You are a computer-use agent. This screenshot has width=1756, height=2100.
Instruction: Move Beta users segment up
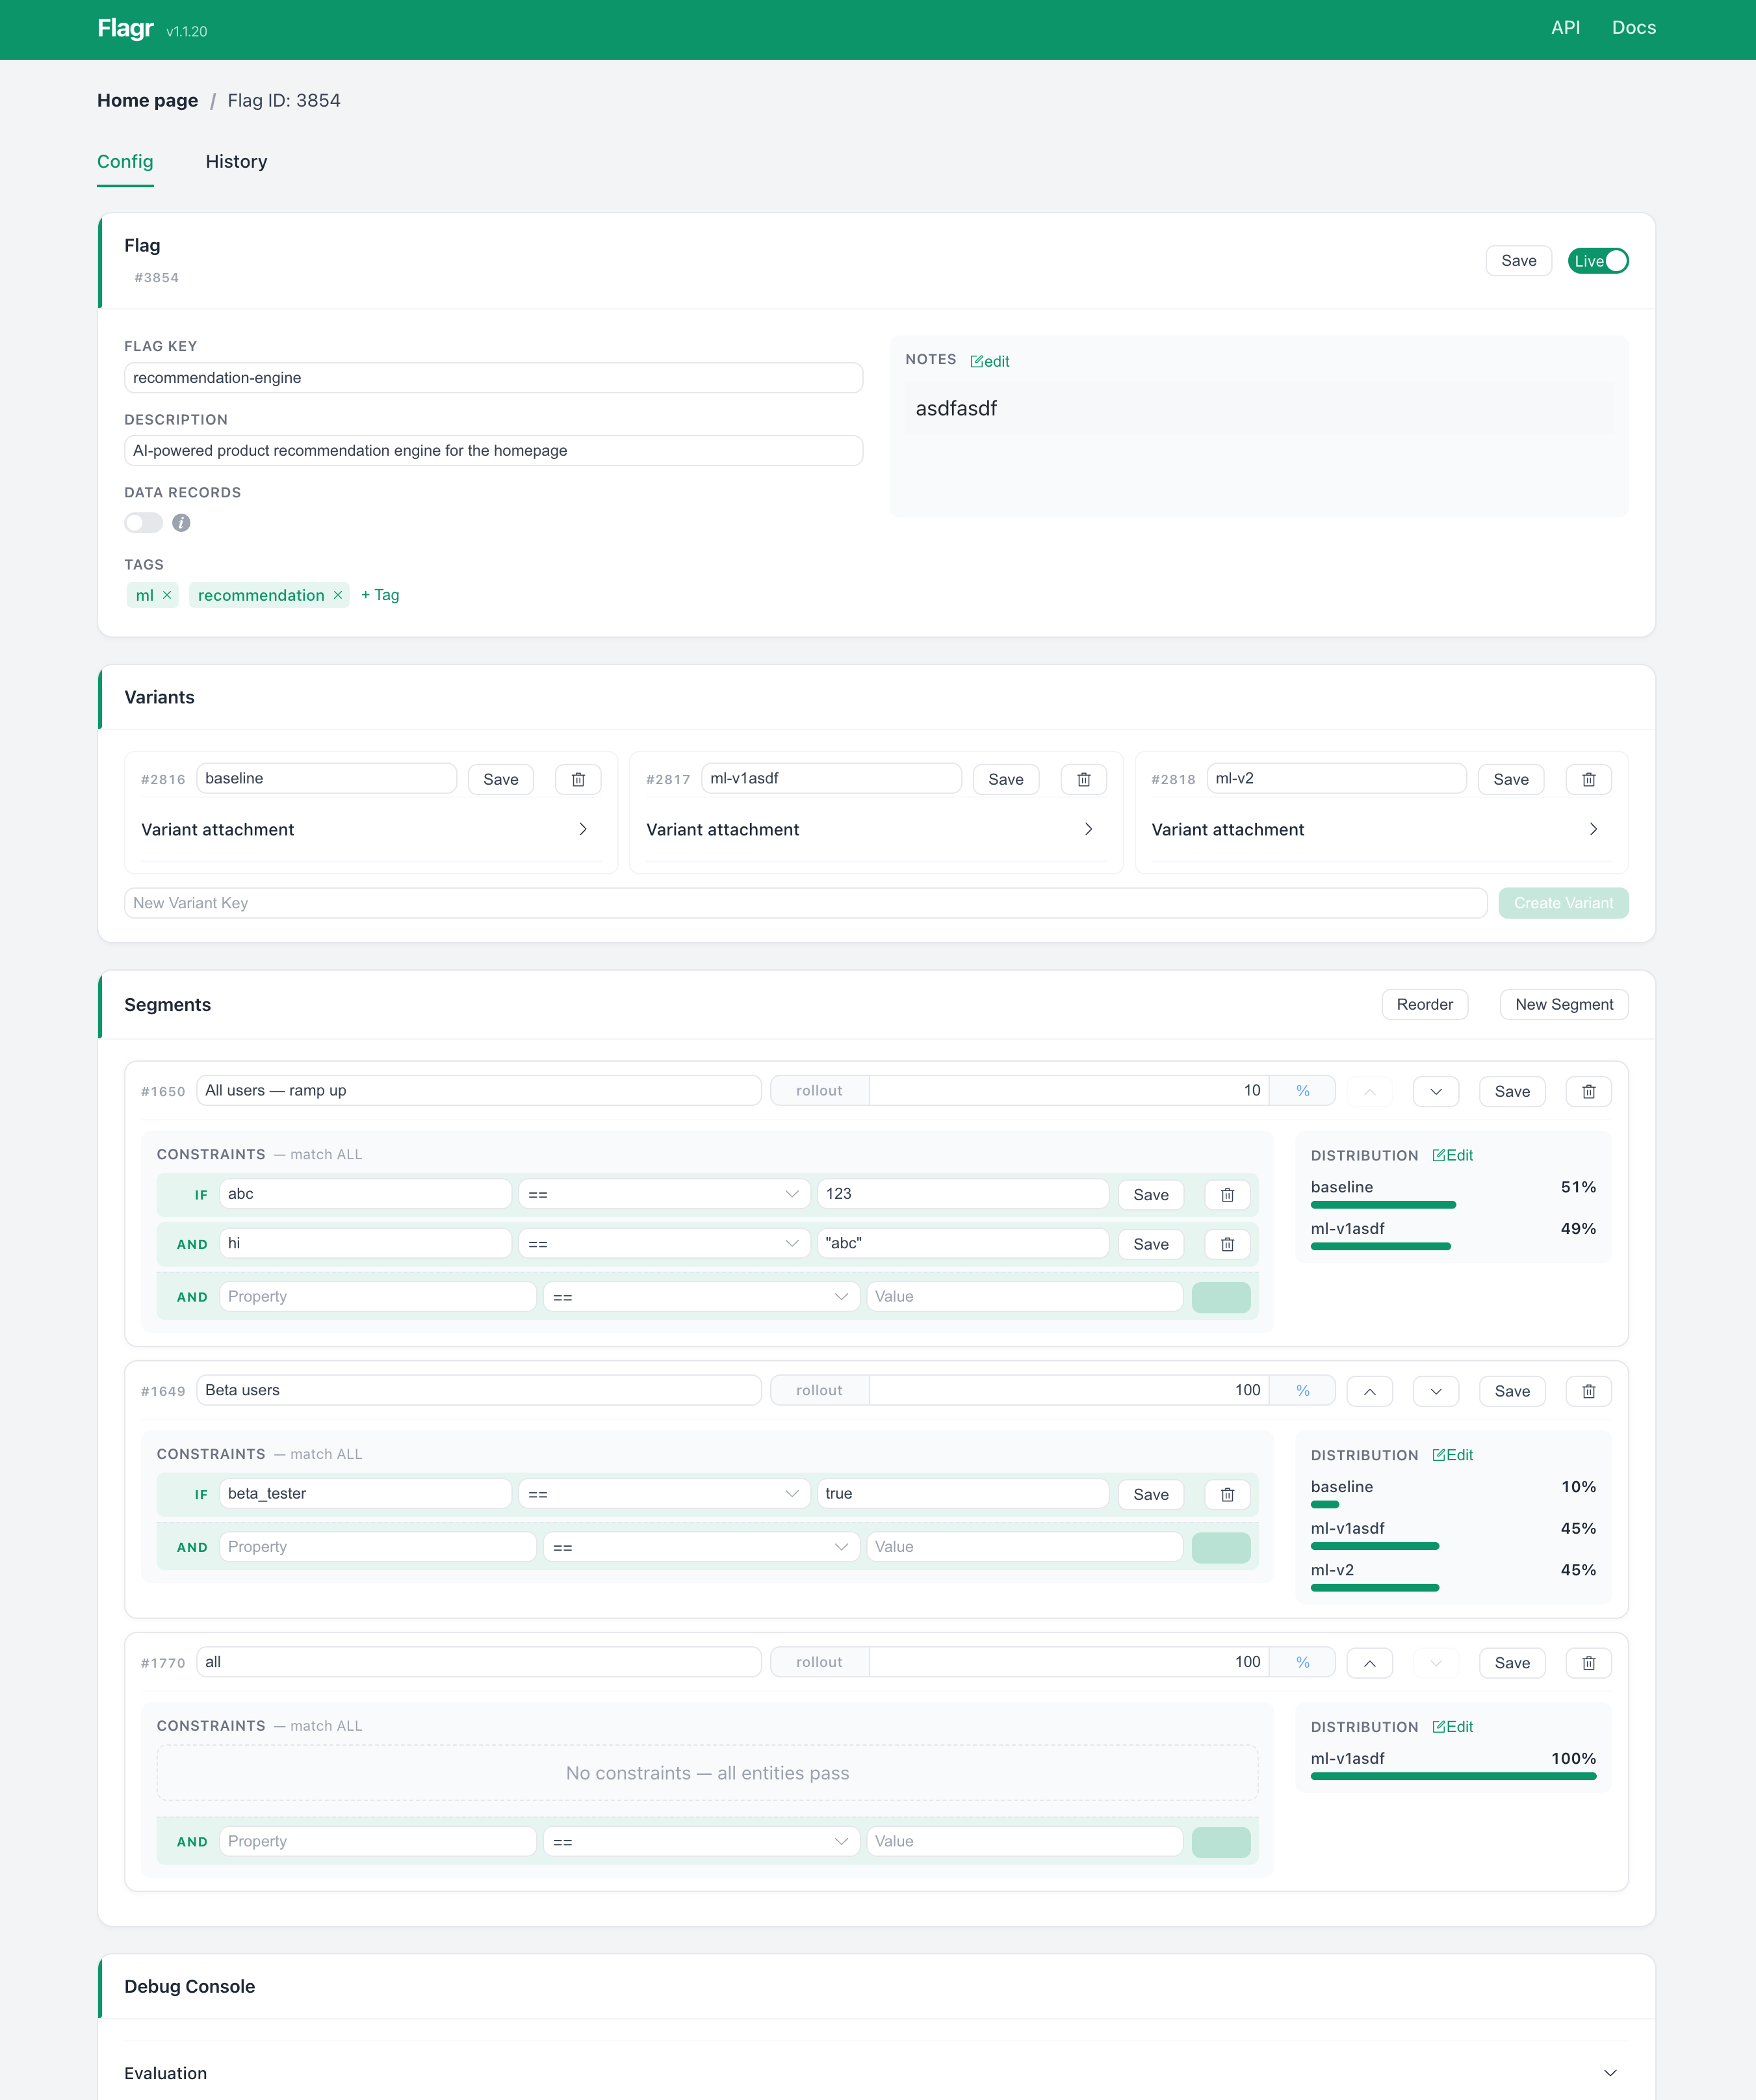(1369, 1391)
